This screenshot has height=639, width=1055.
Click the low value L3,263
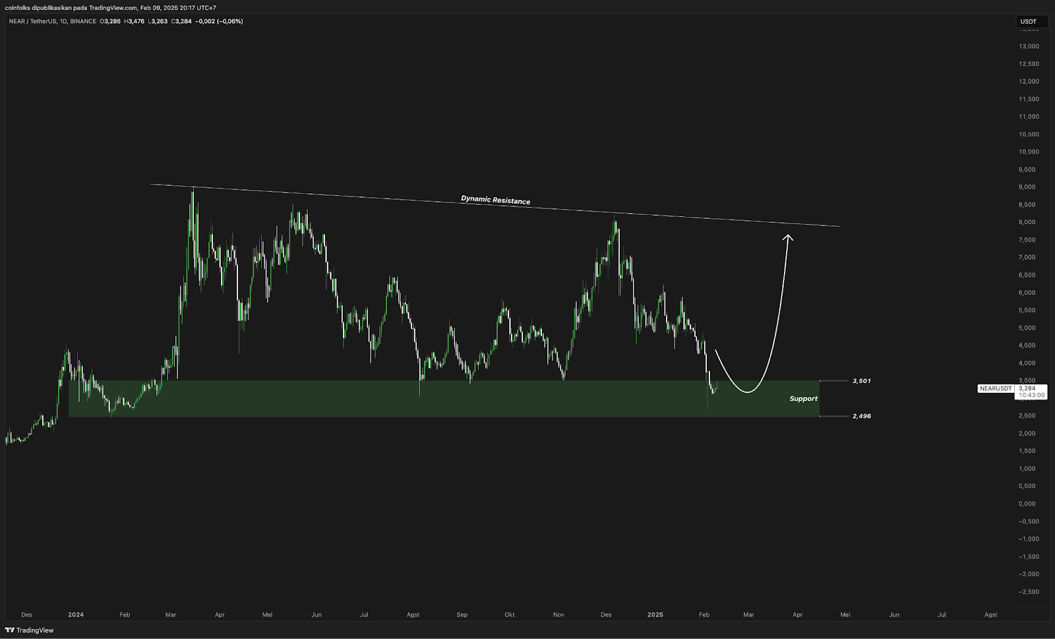(x=158, y=21)
